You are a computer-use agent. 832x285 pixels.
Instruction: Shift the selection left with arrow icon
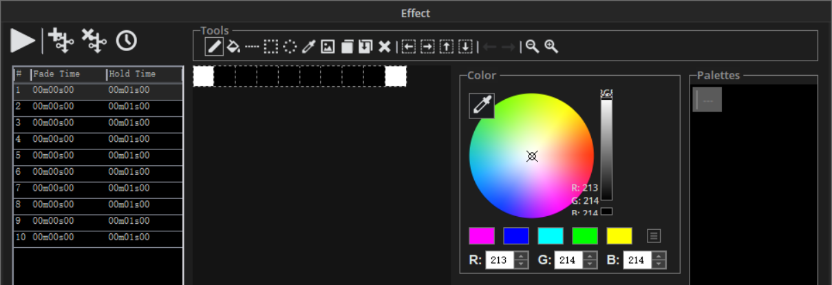(409, 47)
